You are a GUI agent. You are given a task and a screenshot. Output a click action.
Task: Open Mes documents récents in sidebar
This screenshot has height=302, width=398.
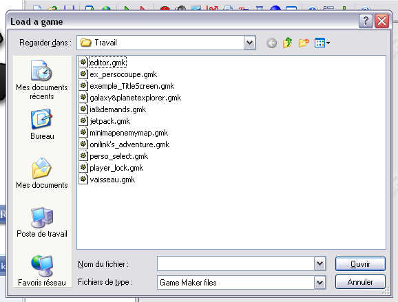[x=42, y=80]
